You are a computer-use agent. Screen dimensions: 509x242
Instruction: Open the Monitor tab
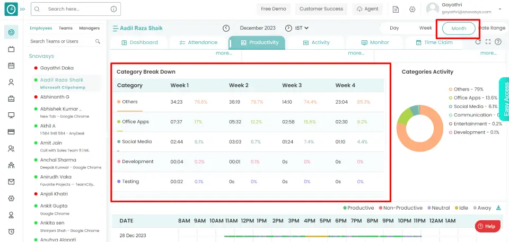(x=375, y=42)
